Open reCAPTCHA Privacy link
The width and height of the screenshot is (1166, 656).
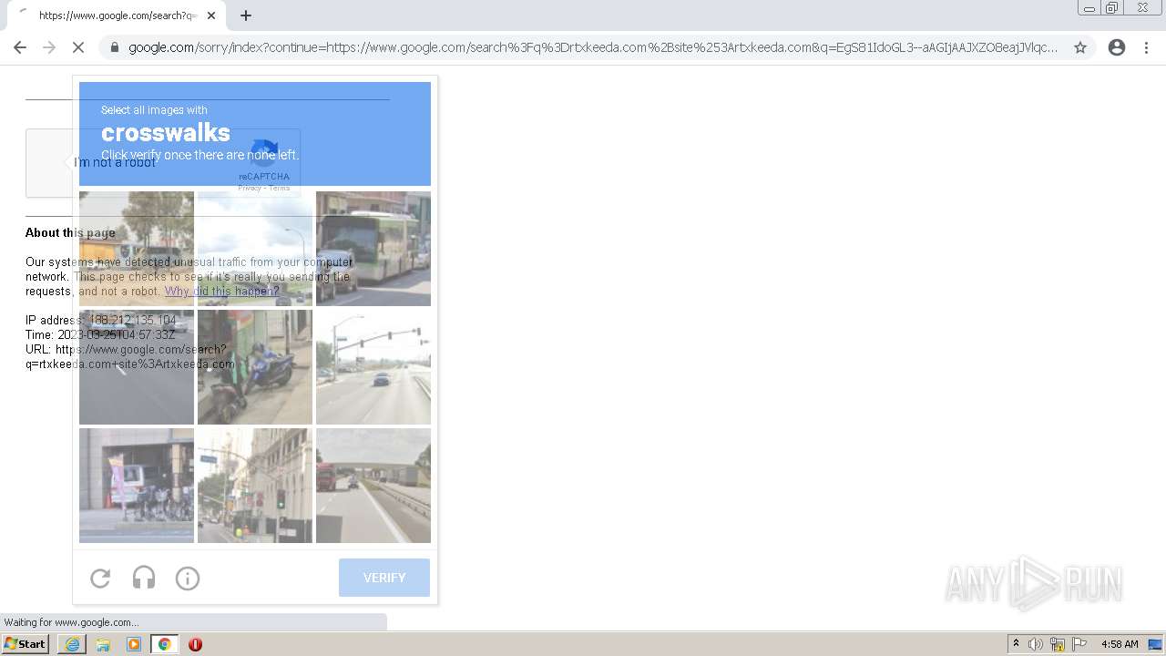[250, 189]
